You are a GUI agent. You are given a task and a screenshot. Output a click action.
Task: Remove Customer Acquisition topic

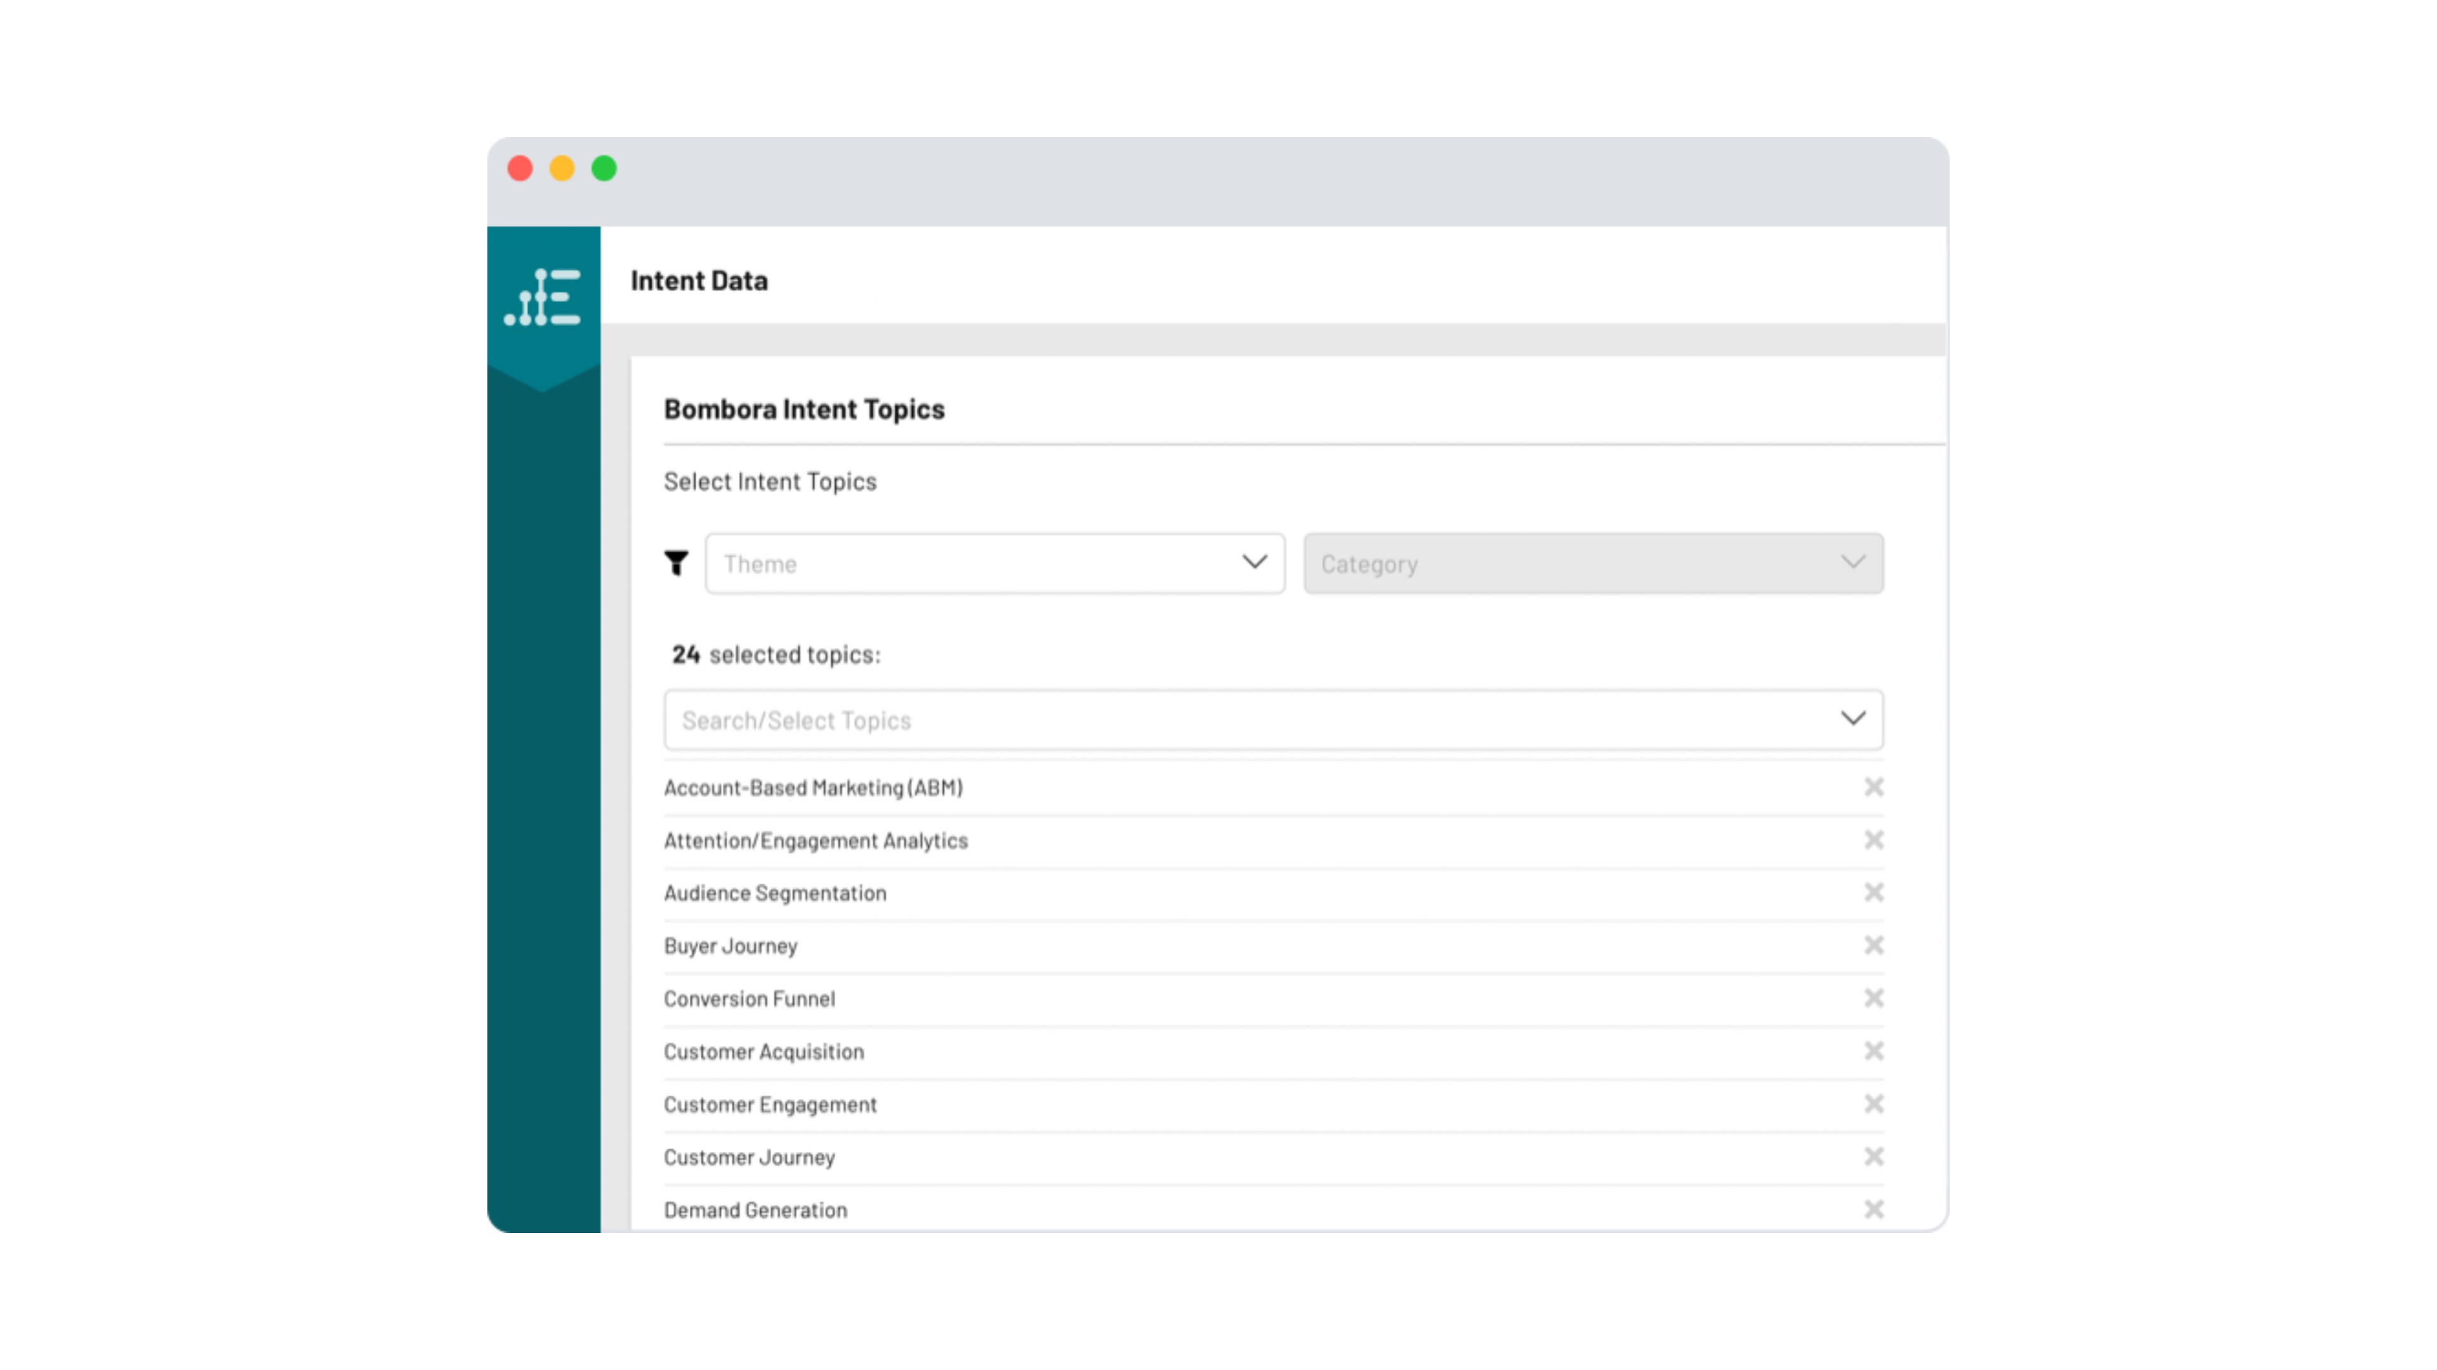[1873, 1052]
